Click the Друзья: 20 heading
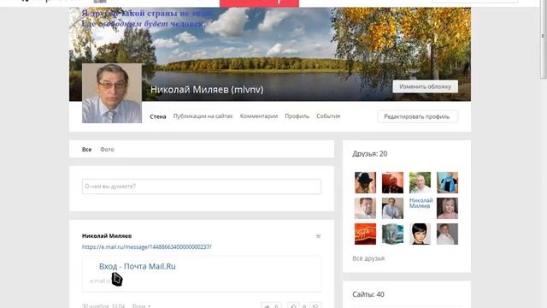The width and height of the screenshot is (547, 308). [370, 154]
